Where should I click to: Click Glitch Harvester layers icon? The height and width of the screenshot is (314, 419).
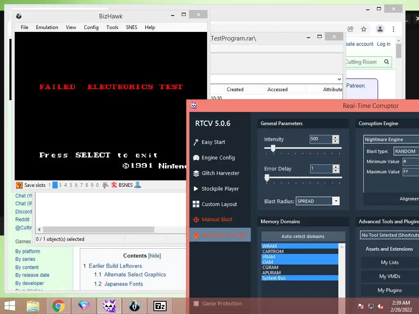[196, 173]
